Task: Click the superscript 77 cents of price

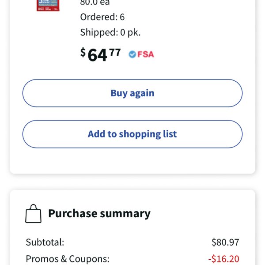Action: [115, 53]
